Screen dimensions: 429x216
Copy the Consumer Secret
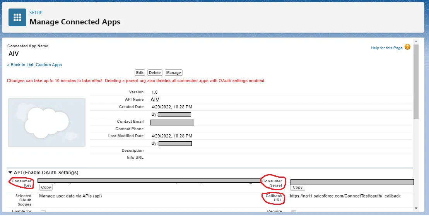[x=297, y=187]
